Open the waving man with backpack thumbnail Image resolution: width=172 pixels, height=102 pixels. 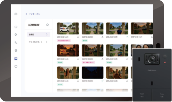(x=117, y=72)
